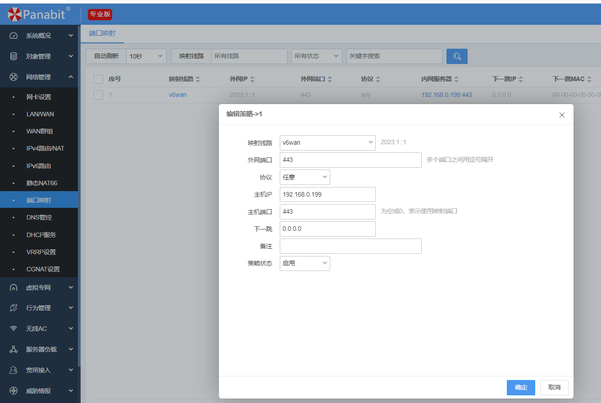The width and height of the screenshot is (601, 403).
Task: Open the 自动刷新 10秒 dropdown
Action: click(146, 56)
